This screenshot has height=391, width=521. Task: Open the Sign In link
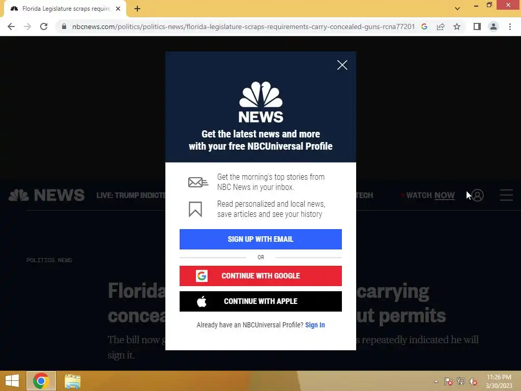(314, 325)
